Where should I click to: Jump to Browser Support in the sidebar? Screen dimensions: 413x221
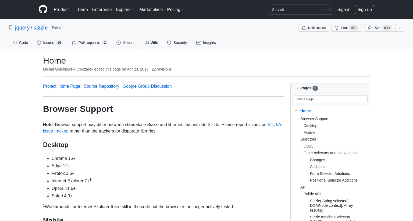point(314,119)
